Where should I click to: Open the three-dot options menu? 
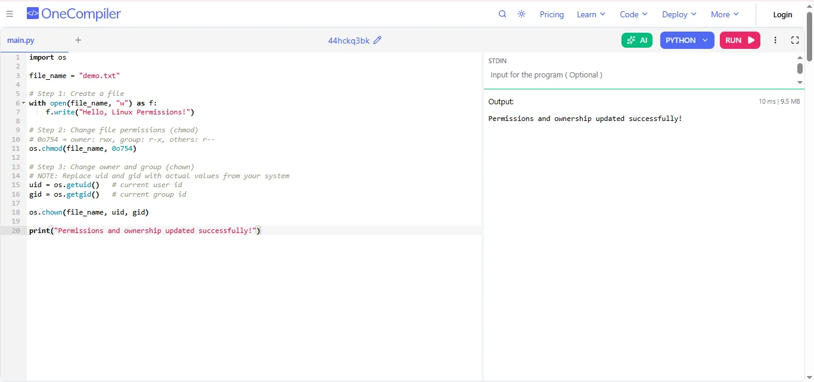(775, 40)
